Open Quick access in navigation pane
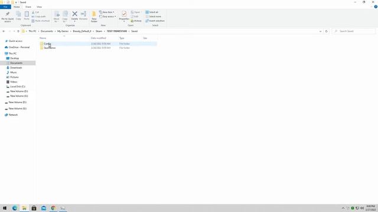 tap(15, 41)
